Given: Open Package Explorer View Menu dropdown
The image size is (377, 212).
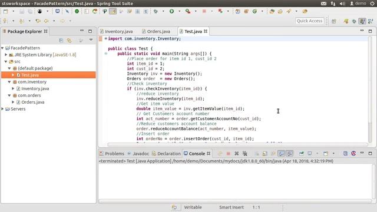Looking at the screenshot, I should [91, 40].
